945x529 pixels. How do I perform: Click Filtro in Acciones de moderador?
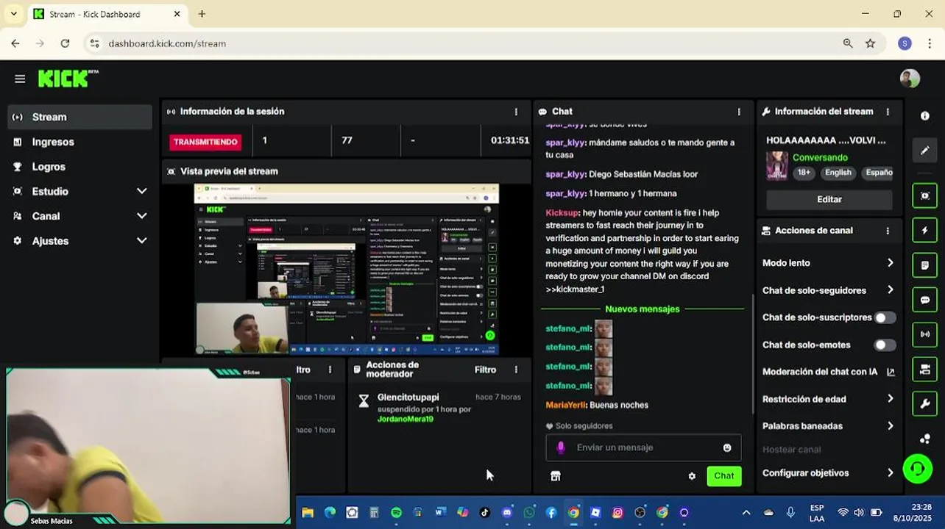pyautogui.click(x=485, y=370)
